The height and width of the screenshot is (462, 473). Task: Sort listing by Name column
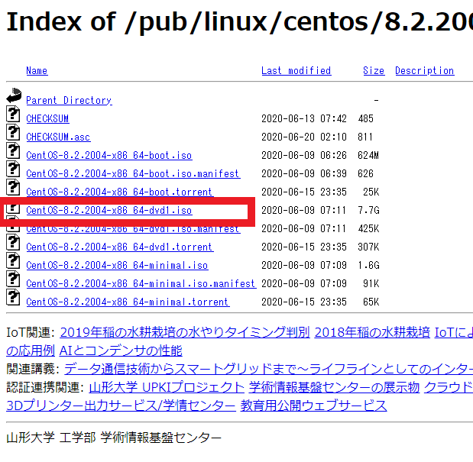pos(37,70)
